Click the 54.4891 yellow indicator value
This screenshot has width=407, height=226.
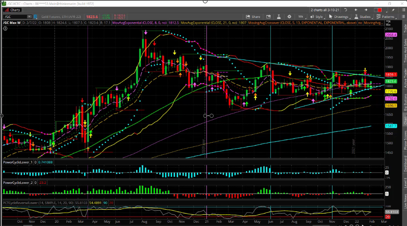point(95,203)
